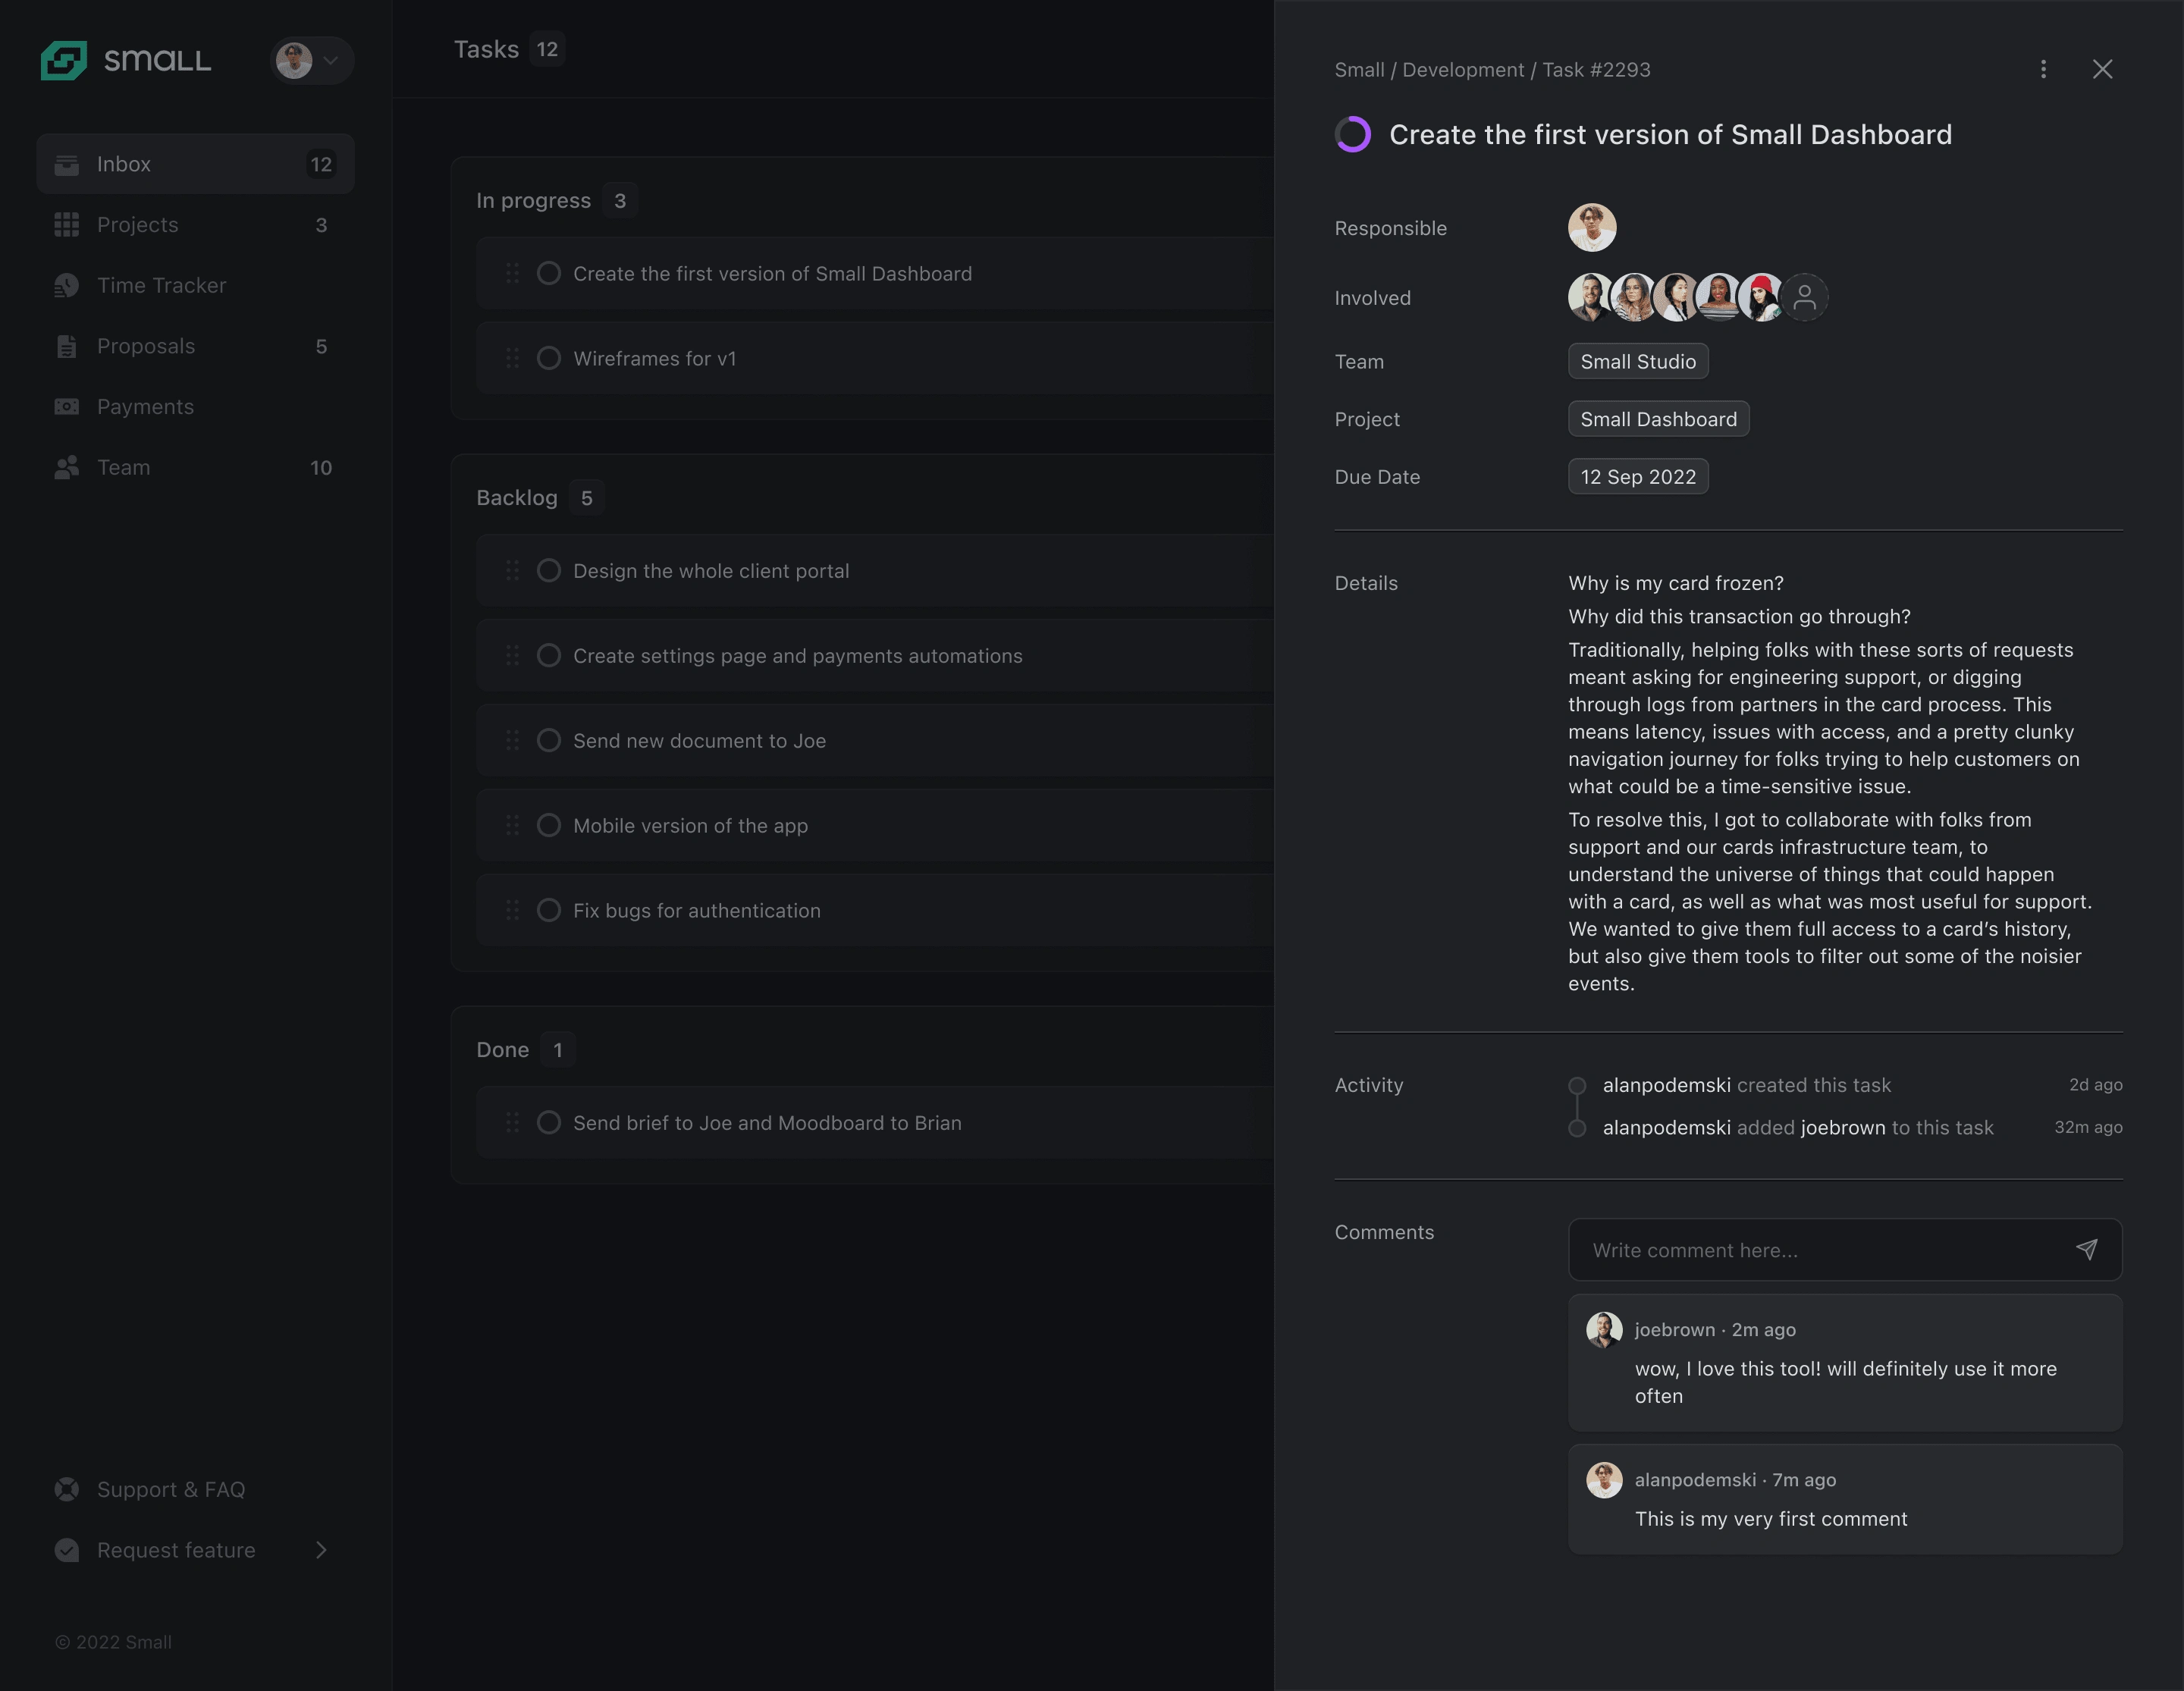Click the add involved person icon
Image resolution: width=2184 pixels, height=1691 pixels.
click(x=1804, y=297)
